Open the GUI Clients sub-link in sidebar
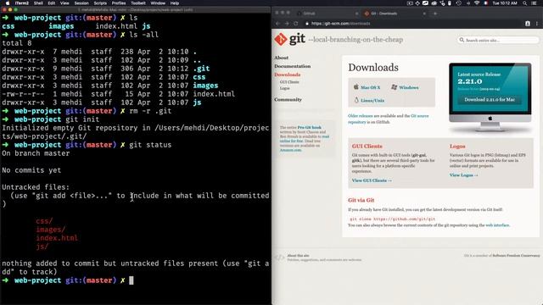The width and height of the screenshot is (543, 305). point(289,82)
